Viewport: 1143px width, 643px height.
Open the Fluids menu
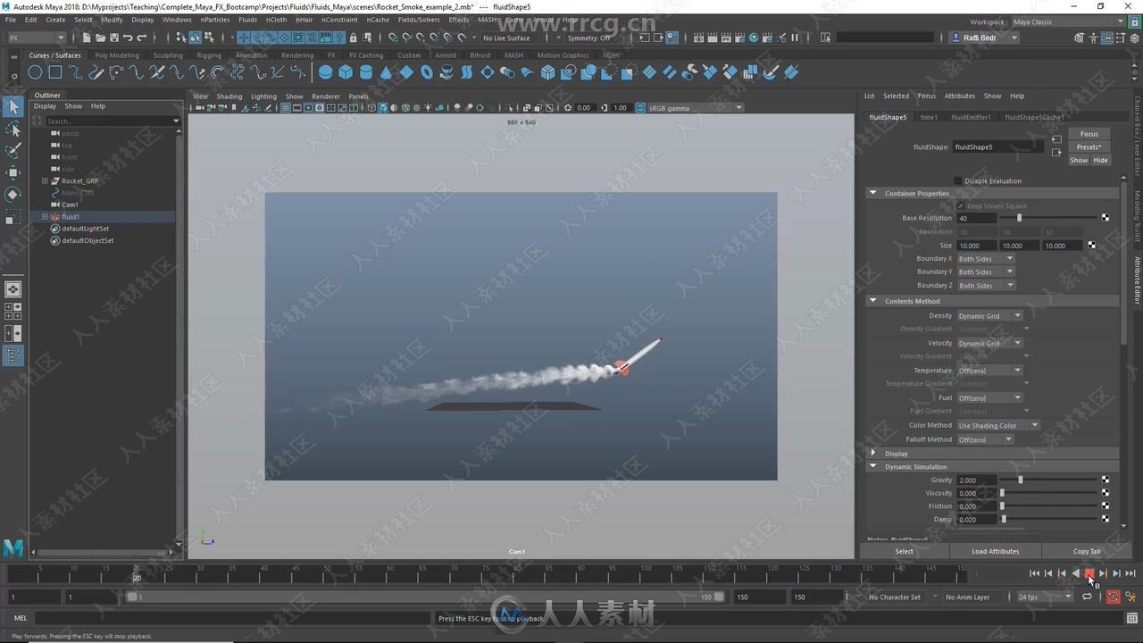pyautogui.click(x=247, y=20)
